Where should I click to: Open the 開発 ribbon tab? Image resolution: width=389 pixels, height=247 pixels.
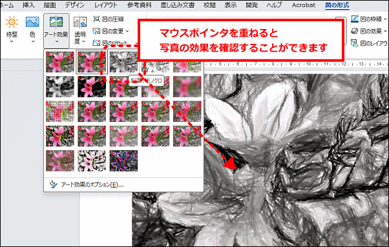coord(251,5)
